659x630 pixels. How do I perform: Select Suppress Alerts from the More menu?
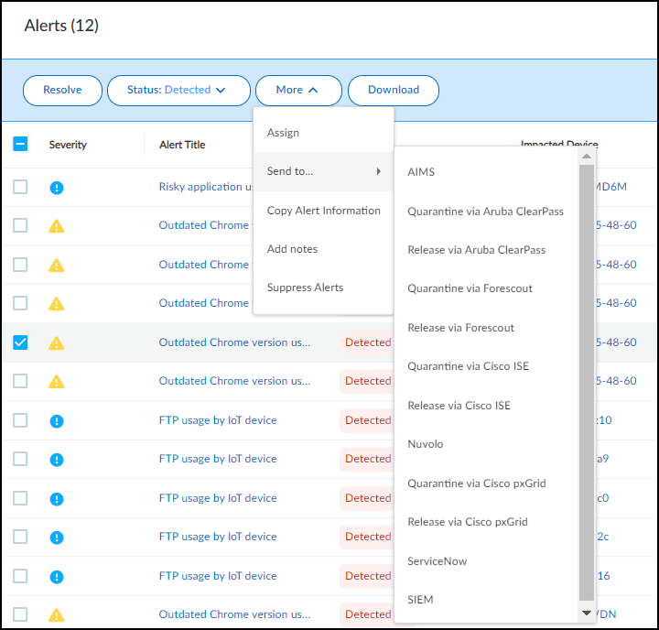pyautogui.click(x=305, y=288)
